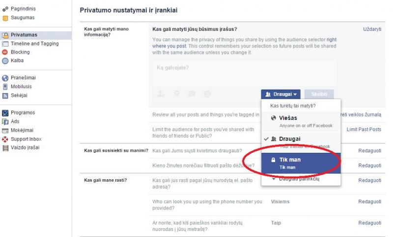Click the Saugumas shield icon
Screen dimensions: 393x237
tap(5, 18)
